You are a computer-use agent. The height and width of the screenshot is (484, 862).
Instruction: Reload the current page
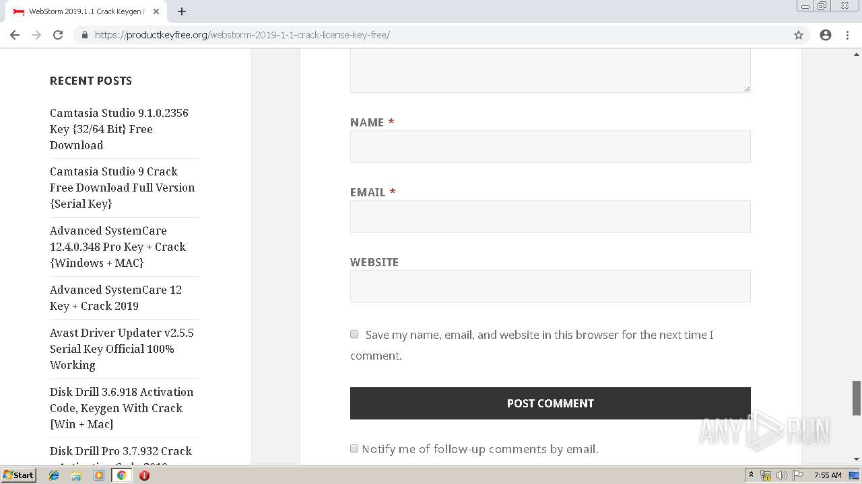(x=58, y=35)
